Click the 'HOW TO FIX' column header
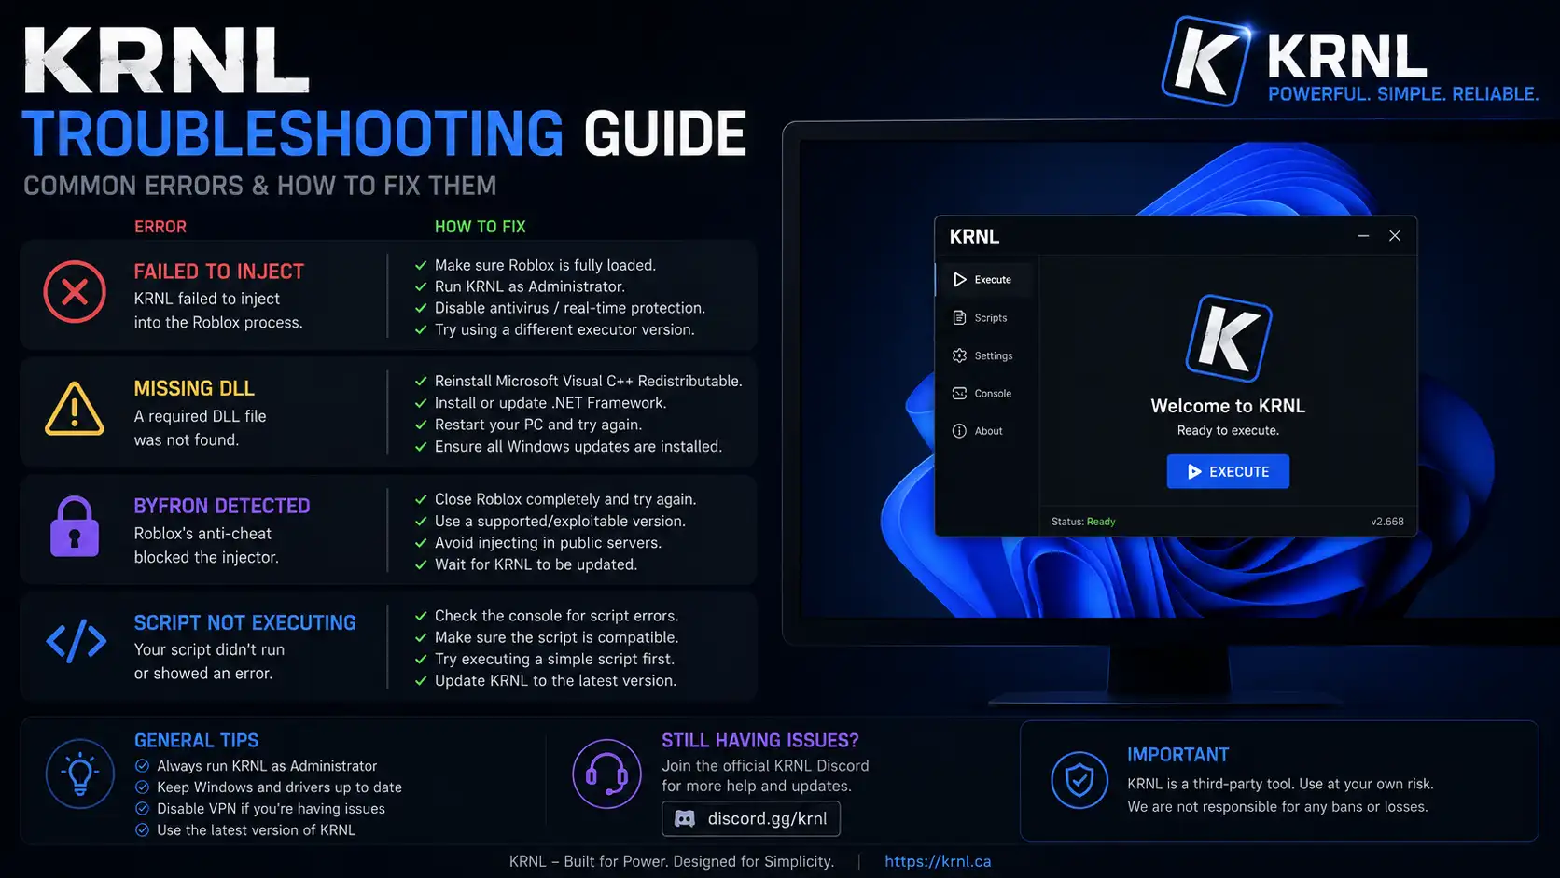Viewport: 1560px width, 878px height. tap(481, 227)
